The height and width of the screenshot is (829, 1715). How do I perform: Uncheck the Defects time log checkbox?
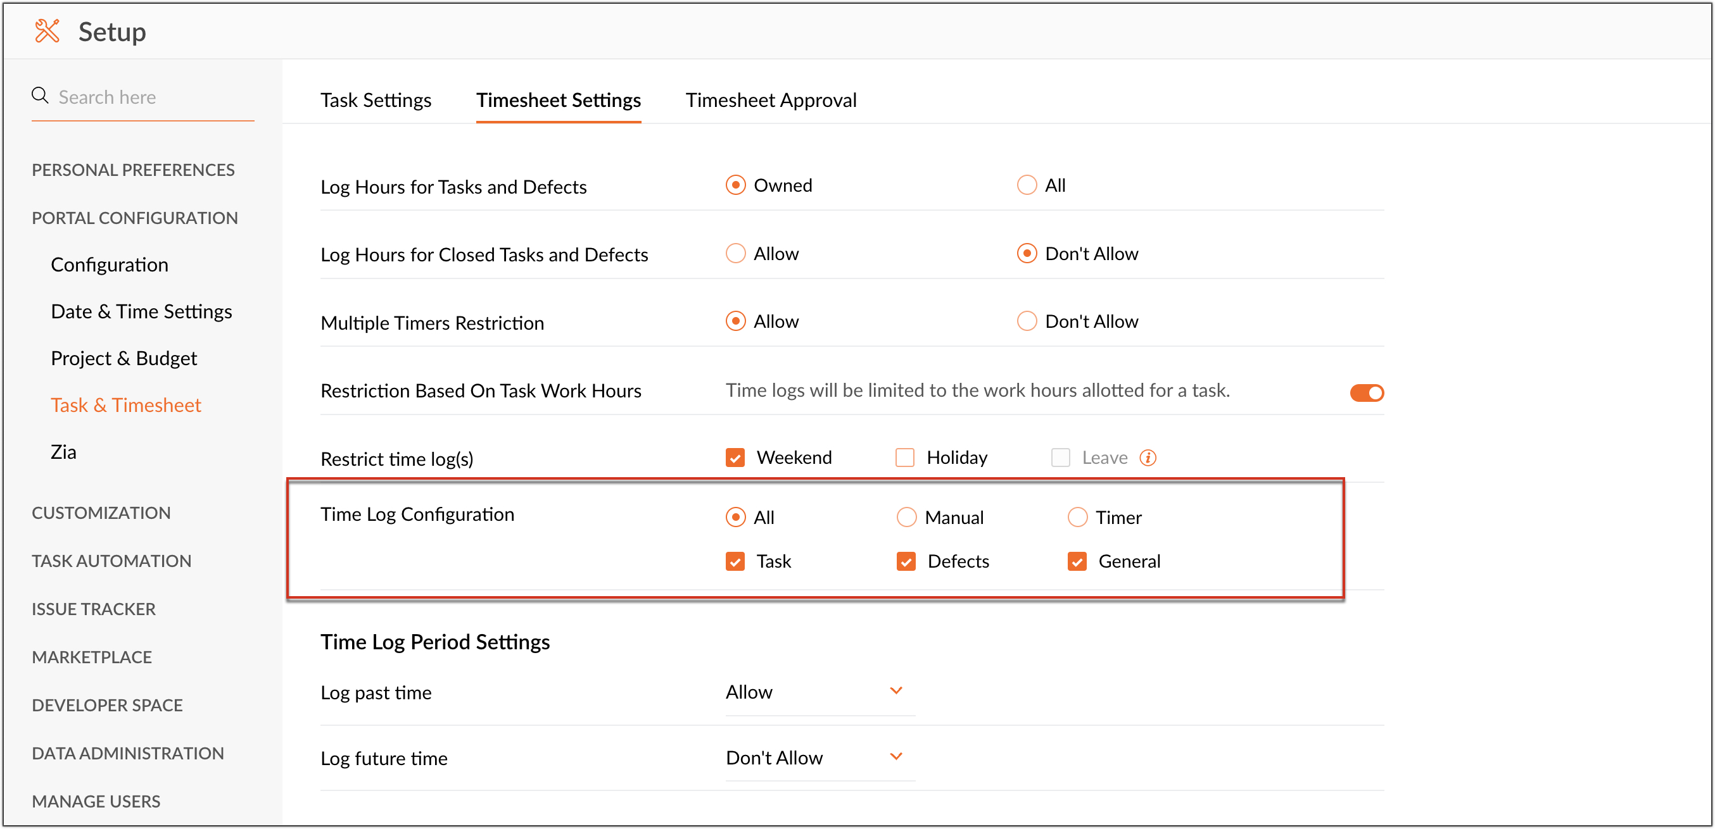[906, 561]
